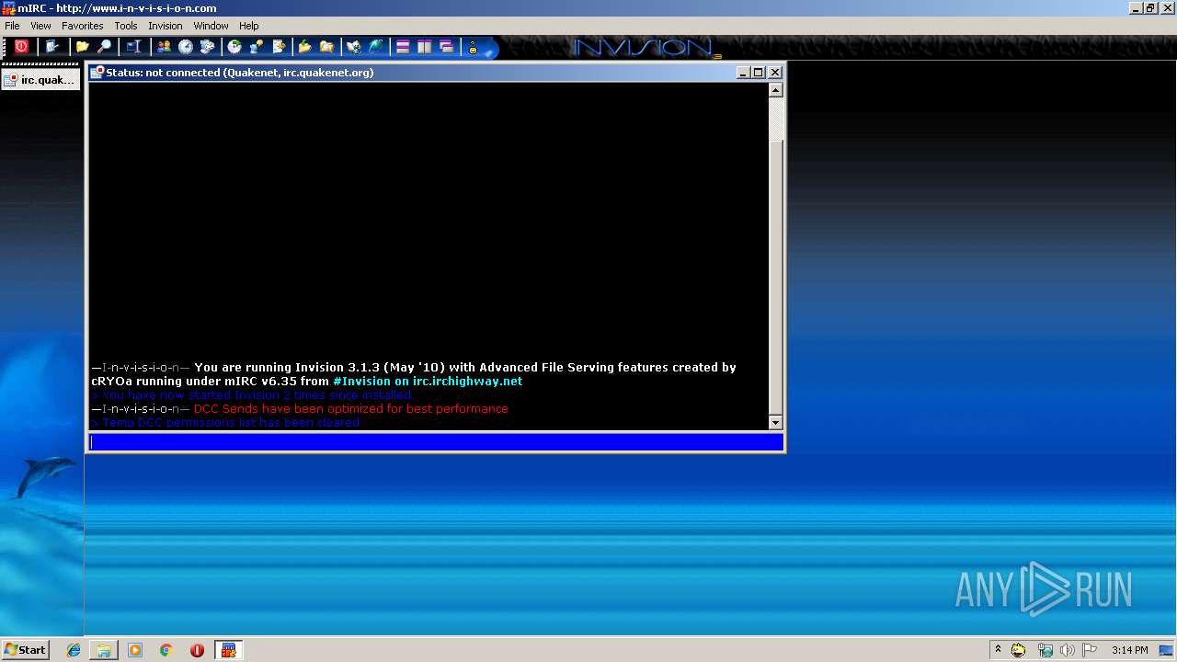Click the notepad with pencil icon
This screenshot has height=662, width=1177.
(279, 47)
